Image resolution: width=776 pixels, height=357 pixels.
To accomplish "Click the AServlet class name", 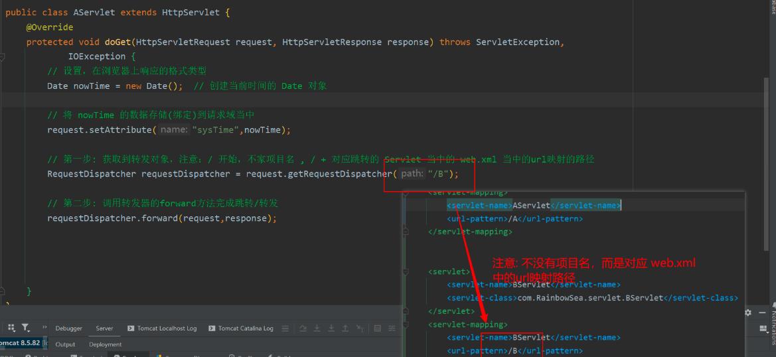I will click(95, 13).
